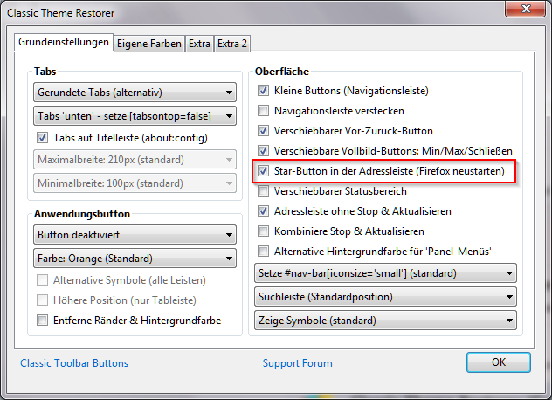The height and width of the screenshot is (400, 552).
Task: Enable Entferne Ränder & Hintergrundfarbe
Action: (x=42, y=321)
